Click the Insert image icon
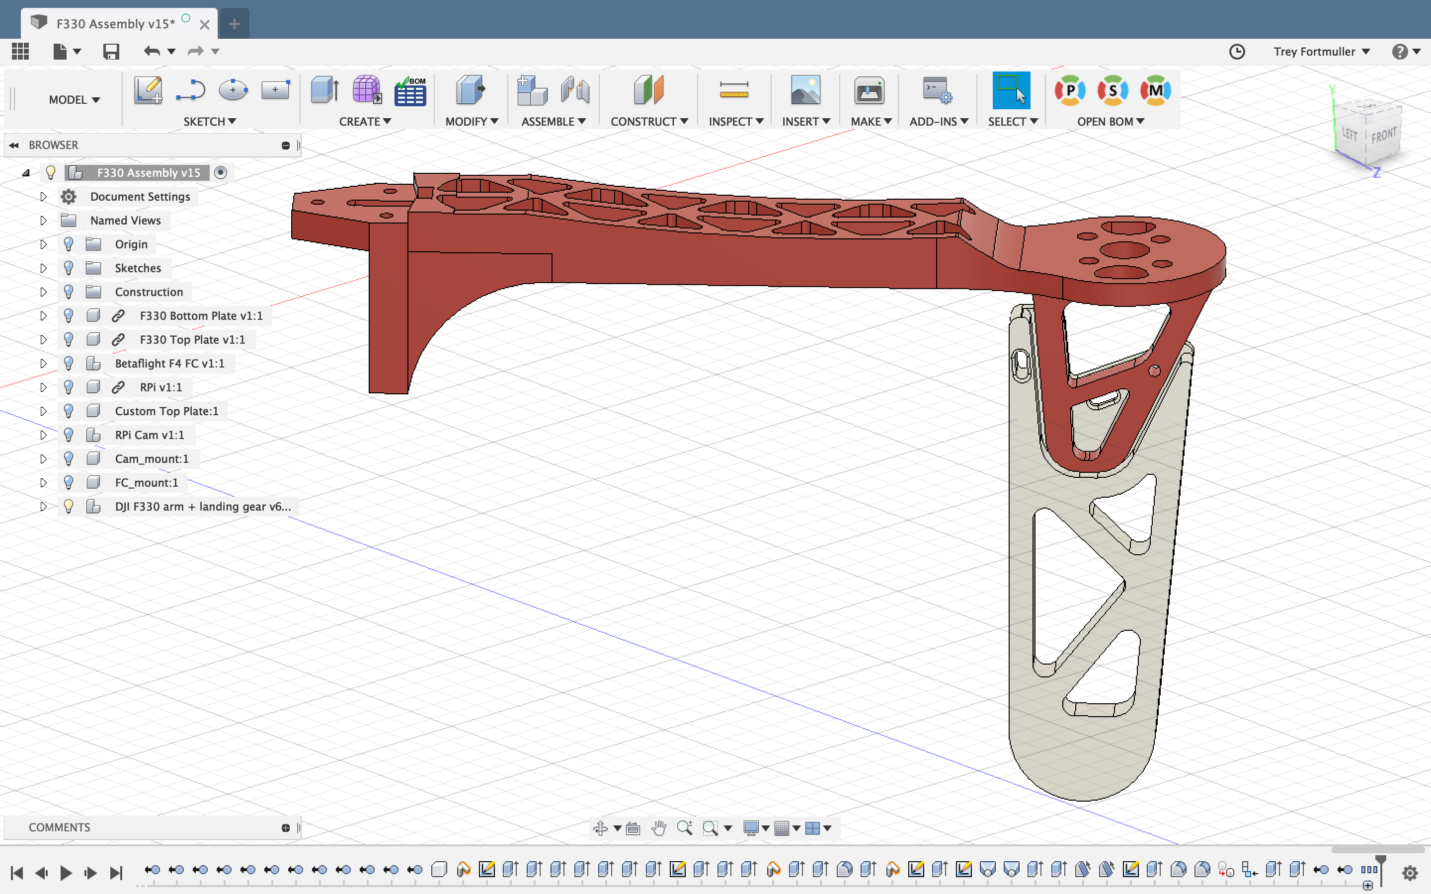The width and height of the screenshot is (1431, 894). pos(805,90)
